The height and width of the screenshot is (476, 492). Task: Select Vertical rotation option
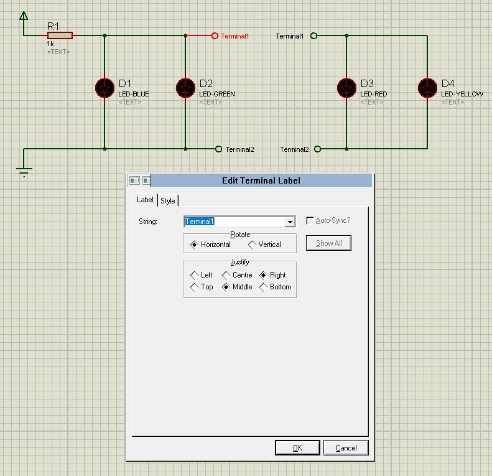pos(252,245)
